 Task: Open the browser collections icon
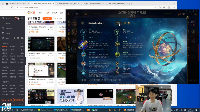164,7
